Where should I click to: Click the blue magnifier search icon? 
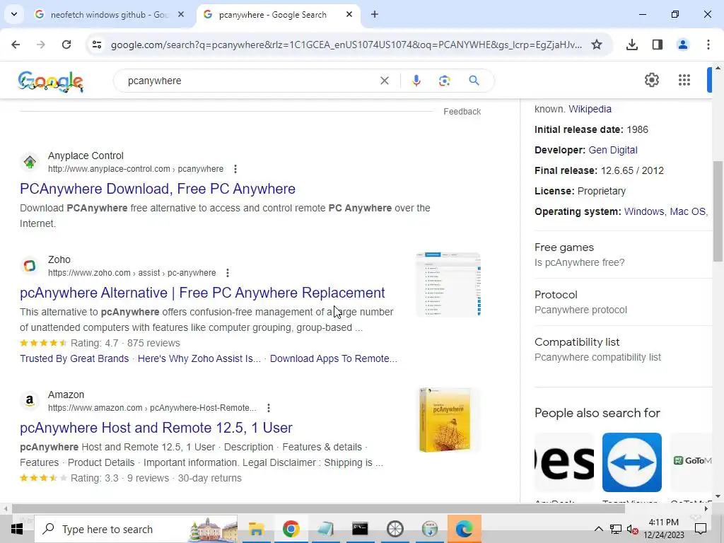pyautogui.click(x=474, y=81)
